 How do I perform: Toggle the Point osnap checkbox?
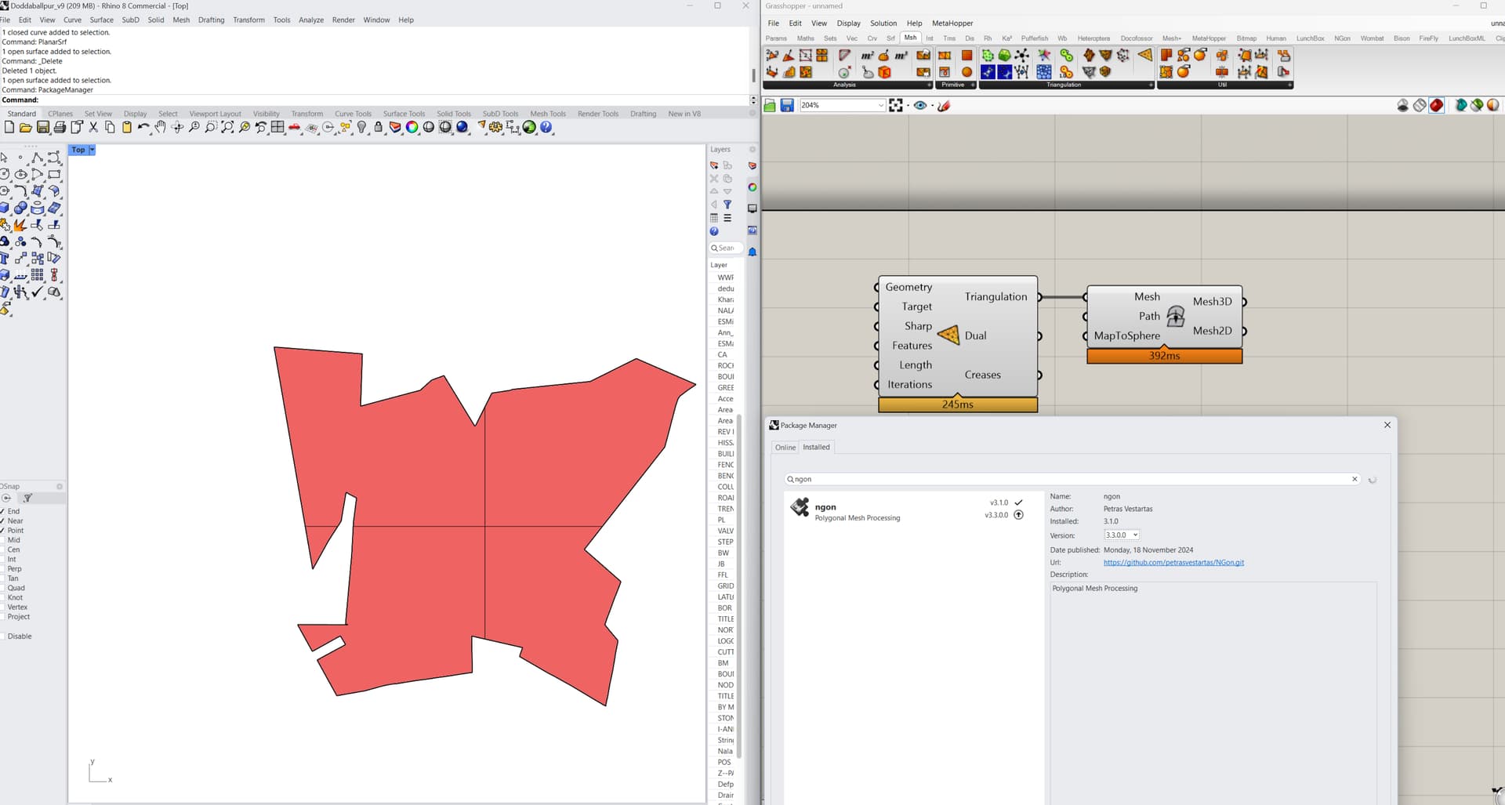pos(2,531)
